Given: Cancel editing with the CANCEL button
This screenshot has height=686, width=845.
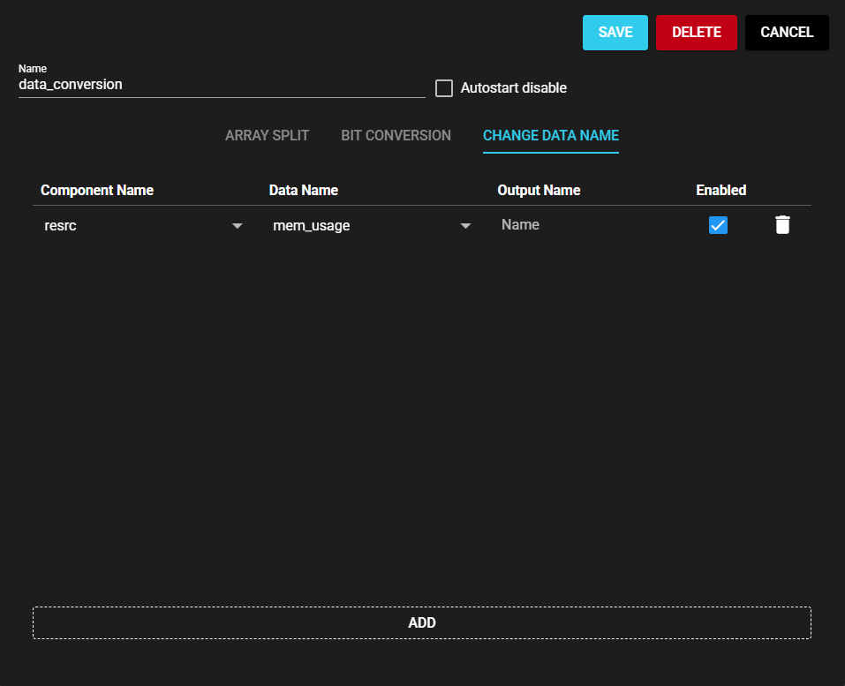Looking at the screenshot, I should (787, 33).
